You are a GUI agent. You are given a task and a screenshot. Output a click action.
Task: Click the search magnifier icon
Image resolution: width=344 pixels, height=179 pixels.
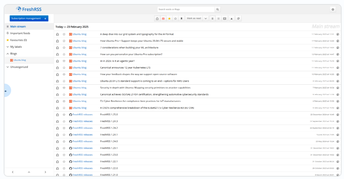click(x=218, y=9)
